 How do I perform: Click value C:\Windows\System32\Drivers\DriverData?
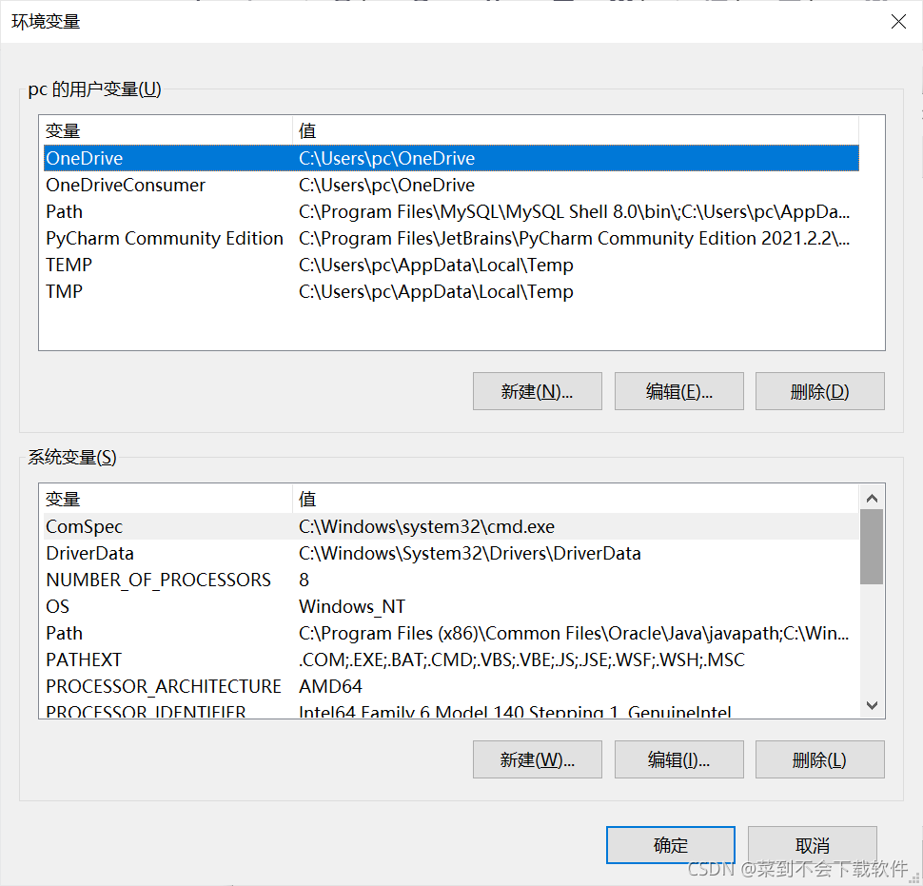pyautogui.click(x=470, y=553)
